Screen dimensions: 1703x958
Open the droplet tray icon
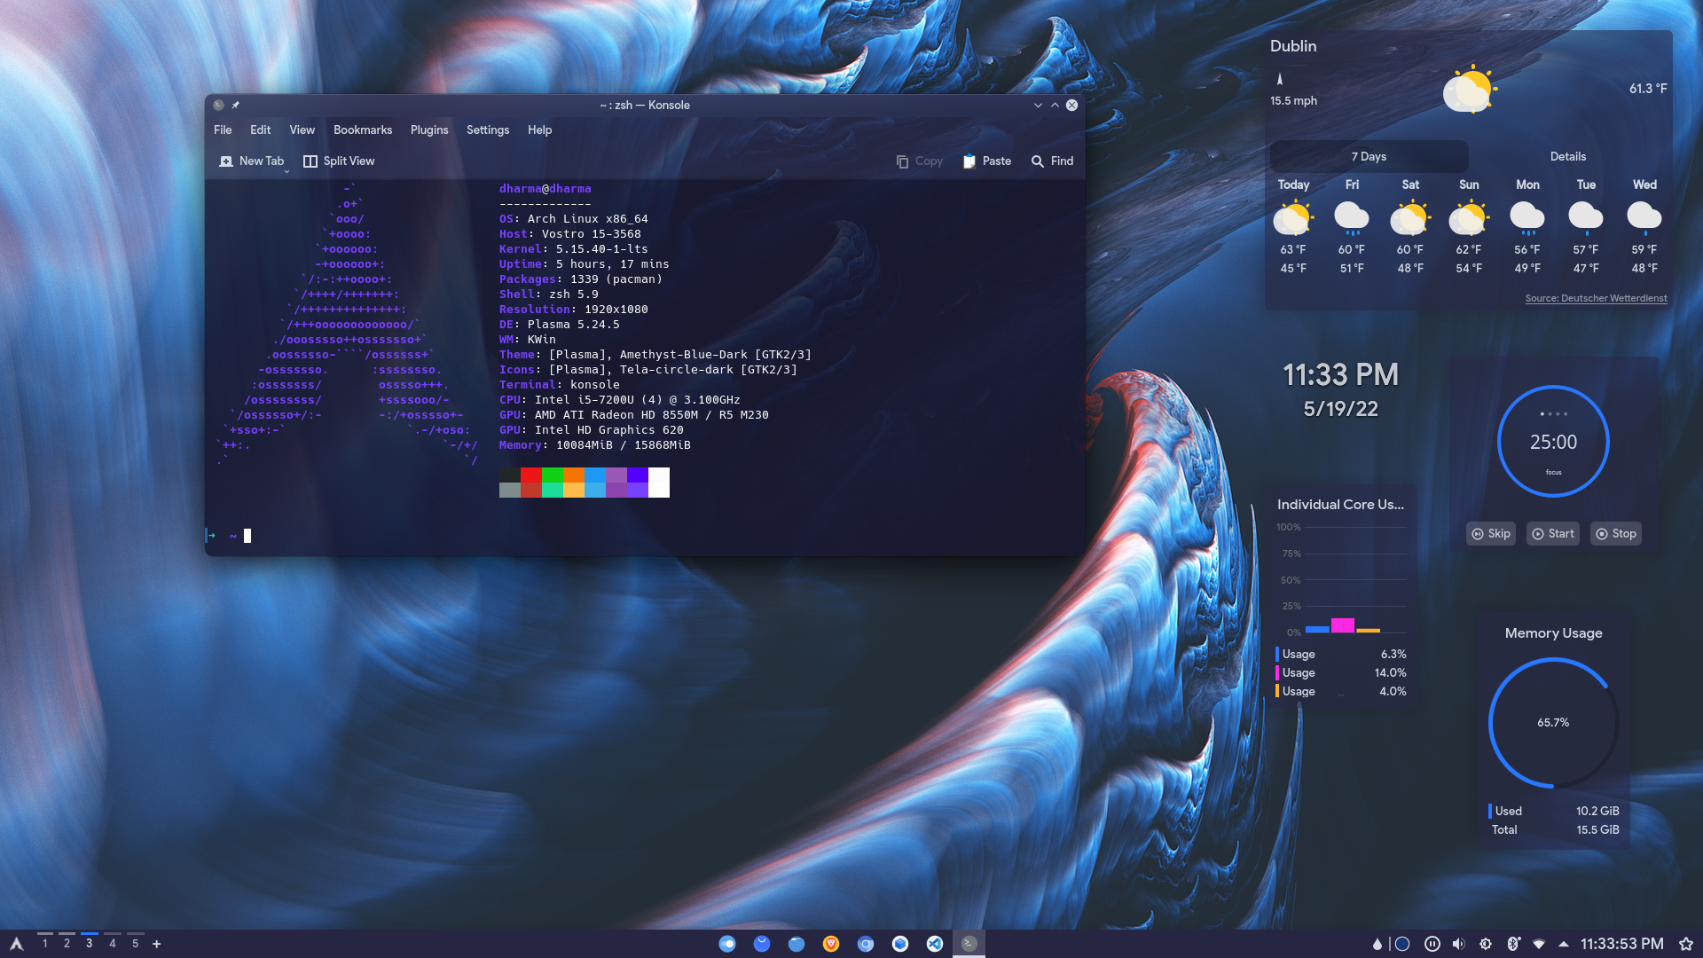(1377, 944)
